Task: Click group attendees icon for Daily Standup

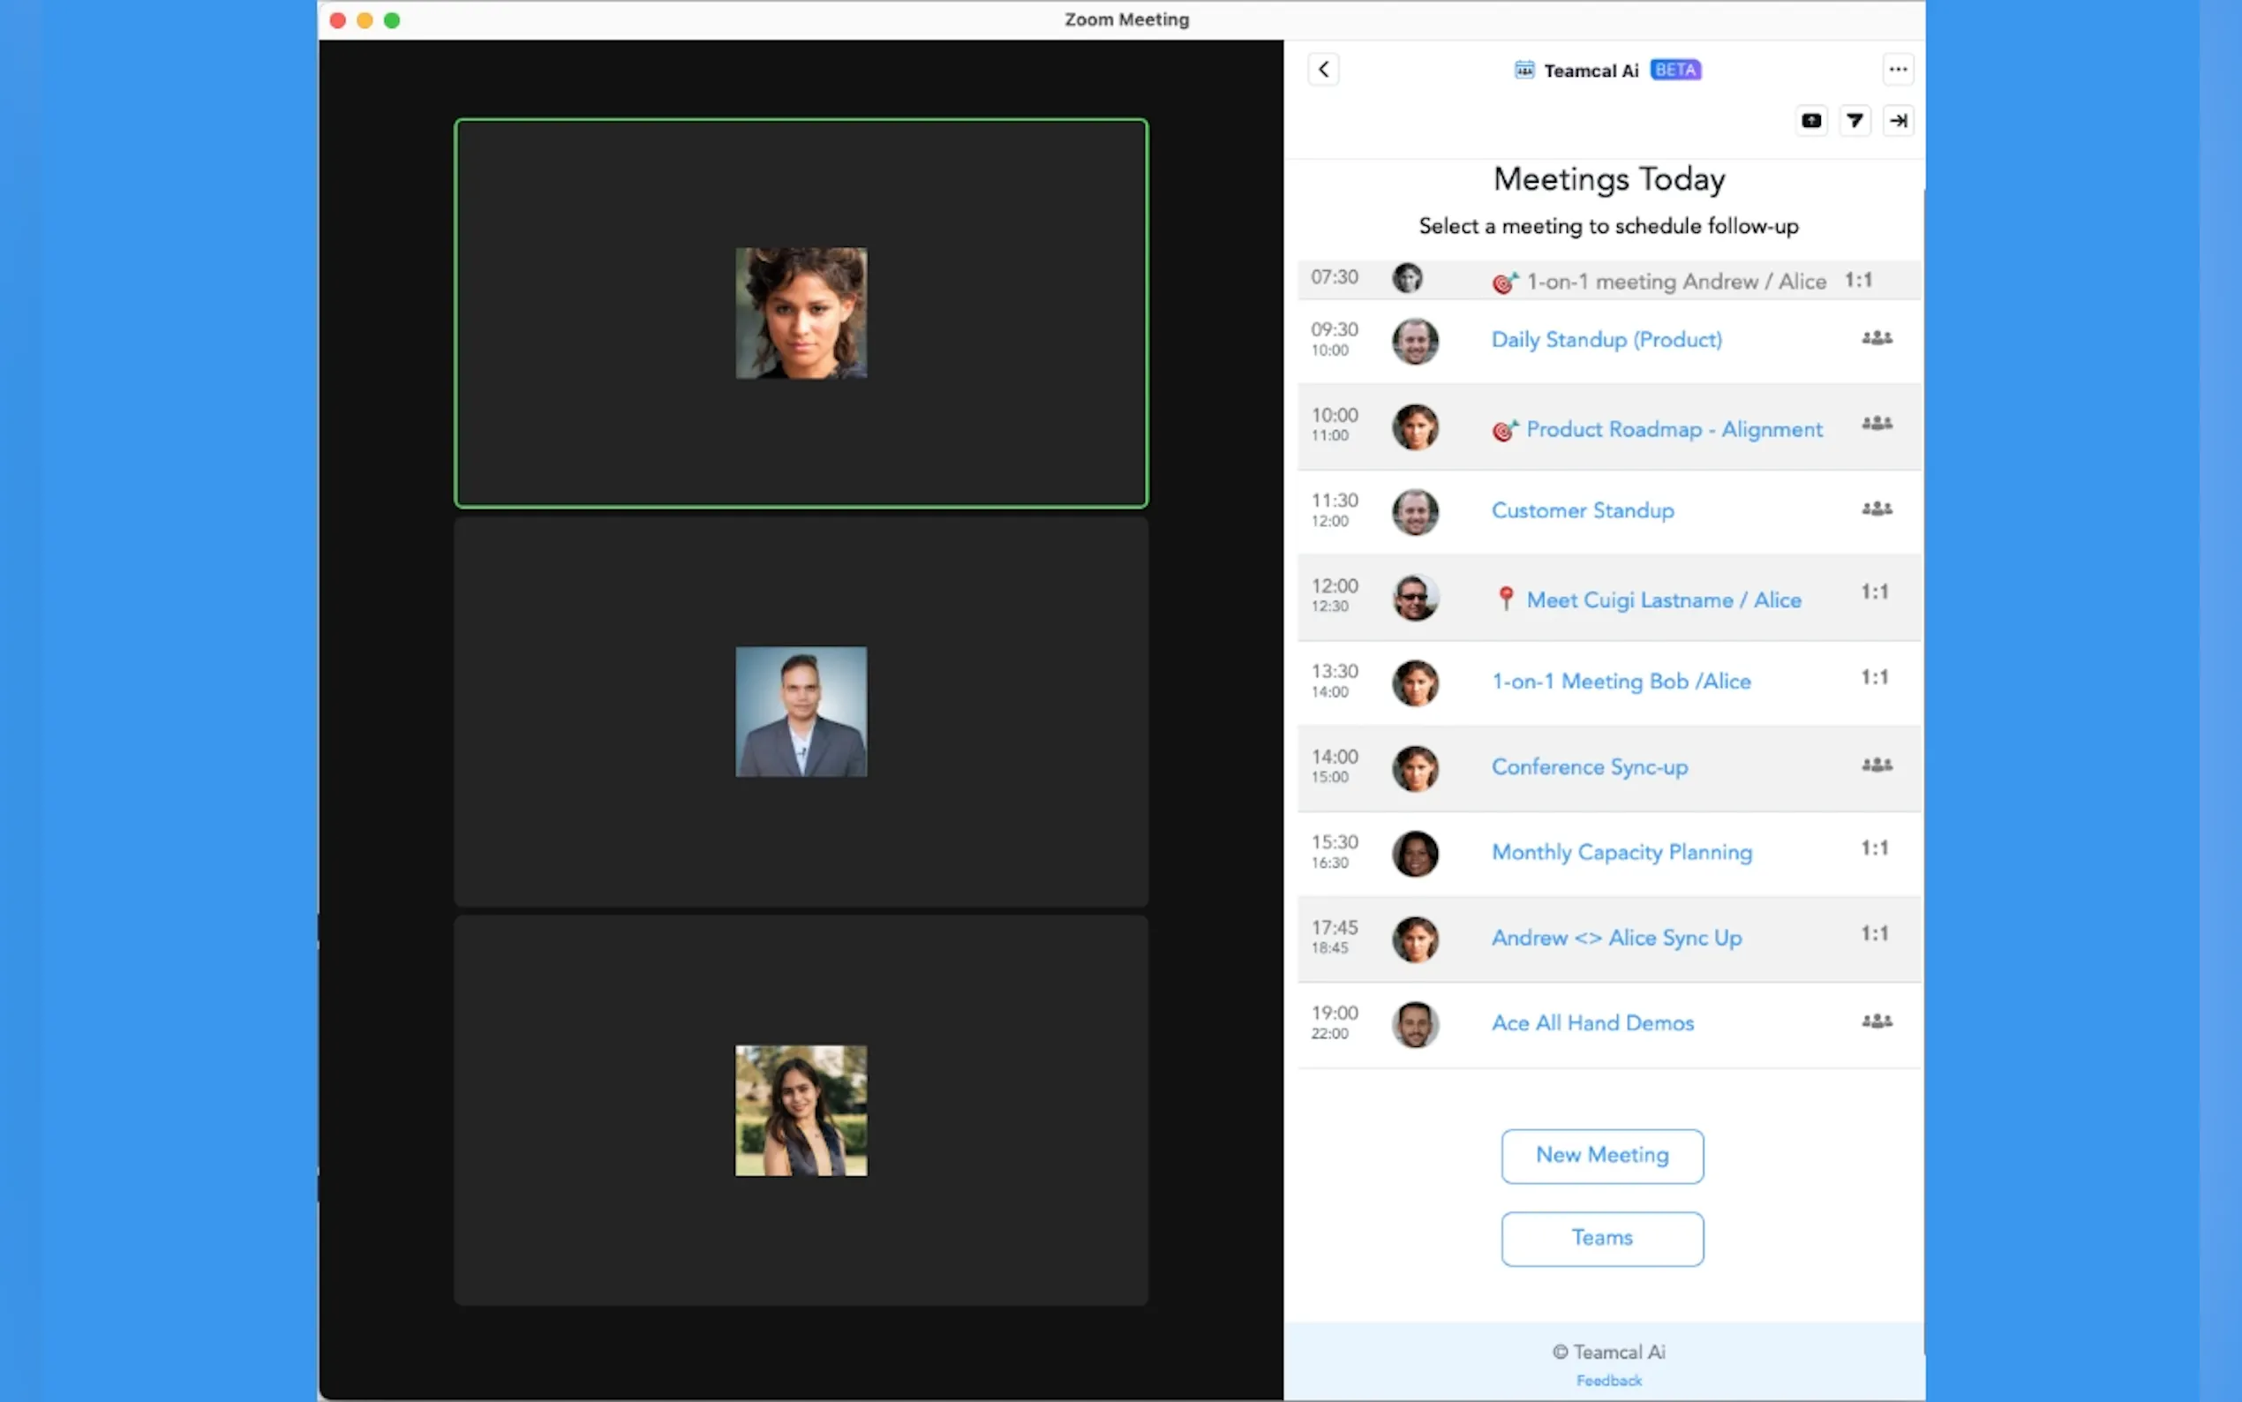Action: (x=1876, y=338)
